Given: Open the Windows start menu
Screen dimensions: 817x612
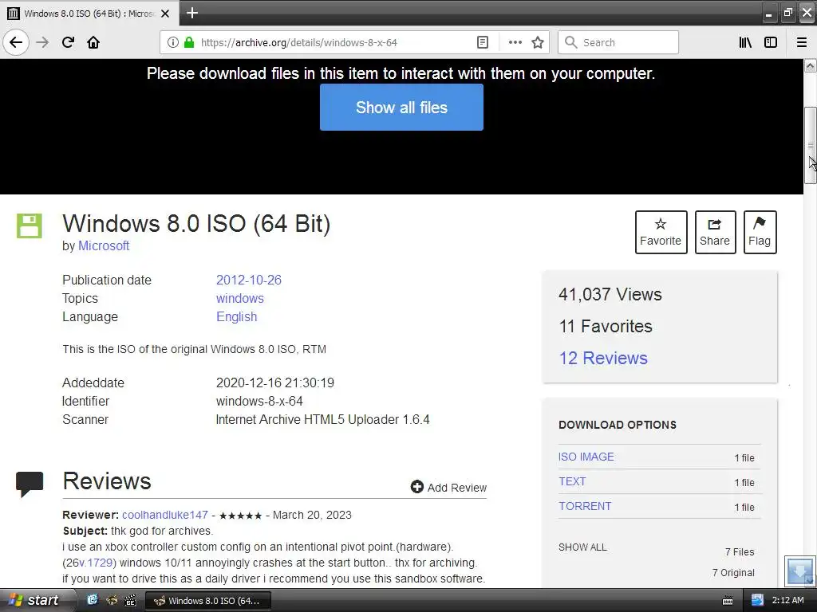Looking at the screenshot, I should [35, 600].
